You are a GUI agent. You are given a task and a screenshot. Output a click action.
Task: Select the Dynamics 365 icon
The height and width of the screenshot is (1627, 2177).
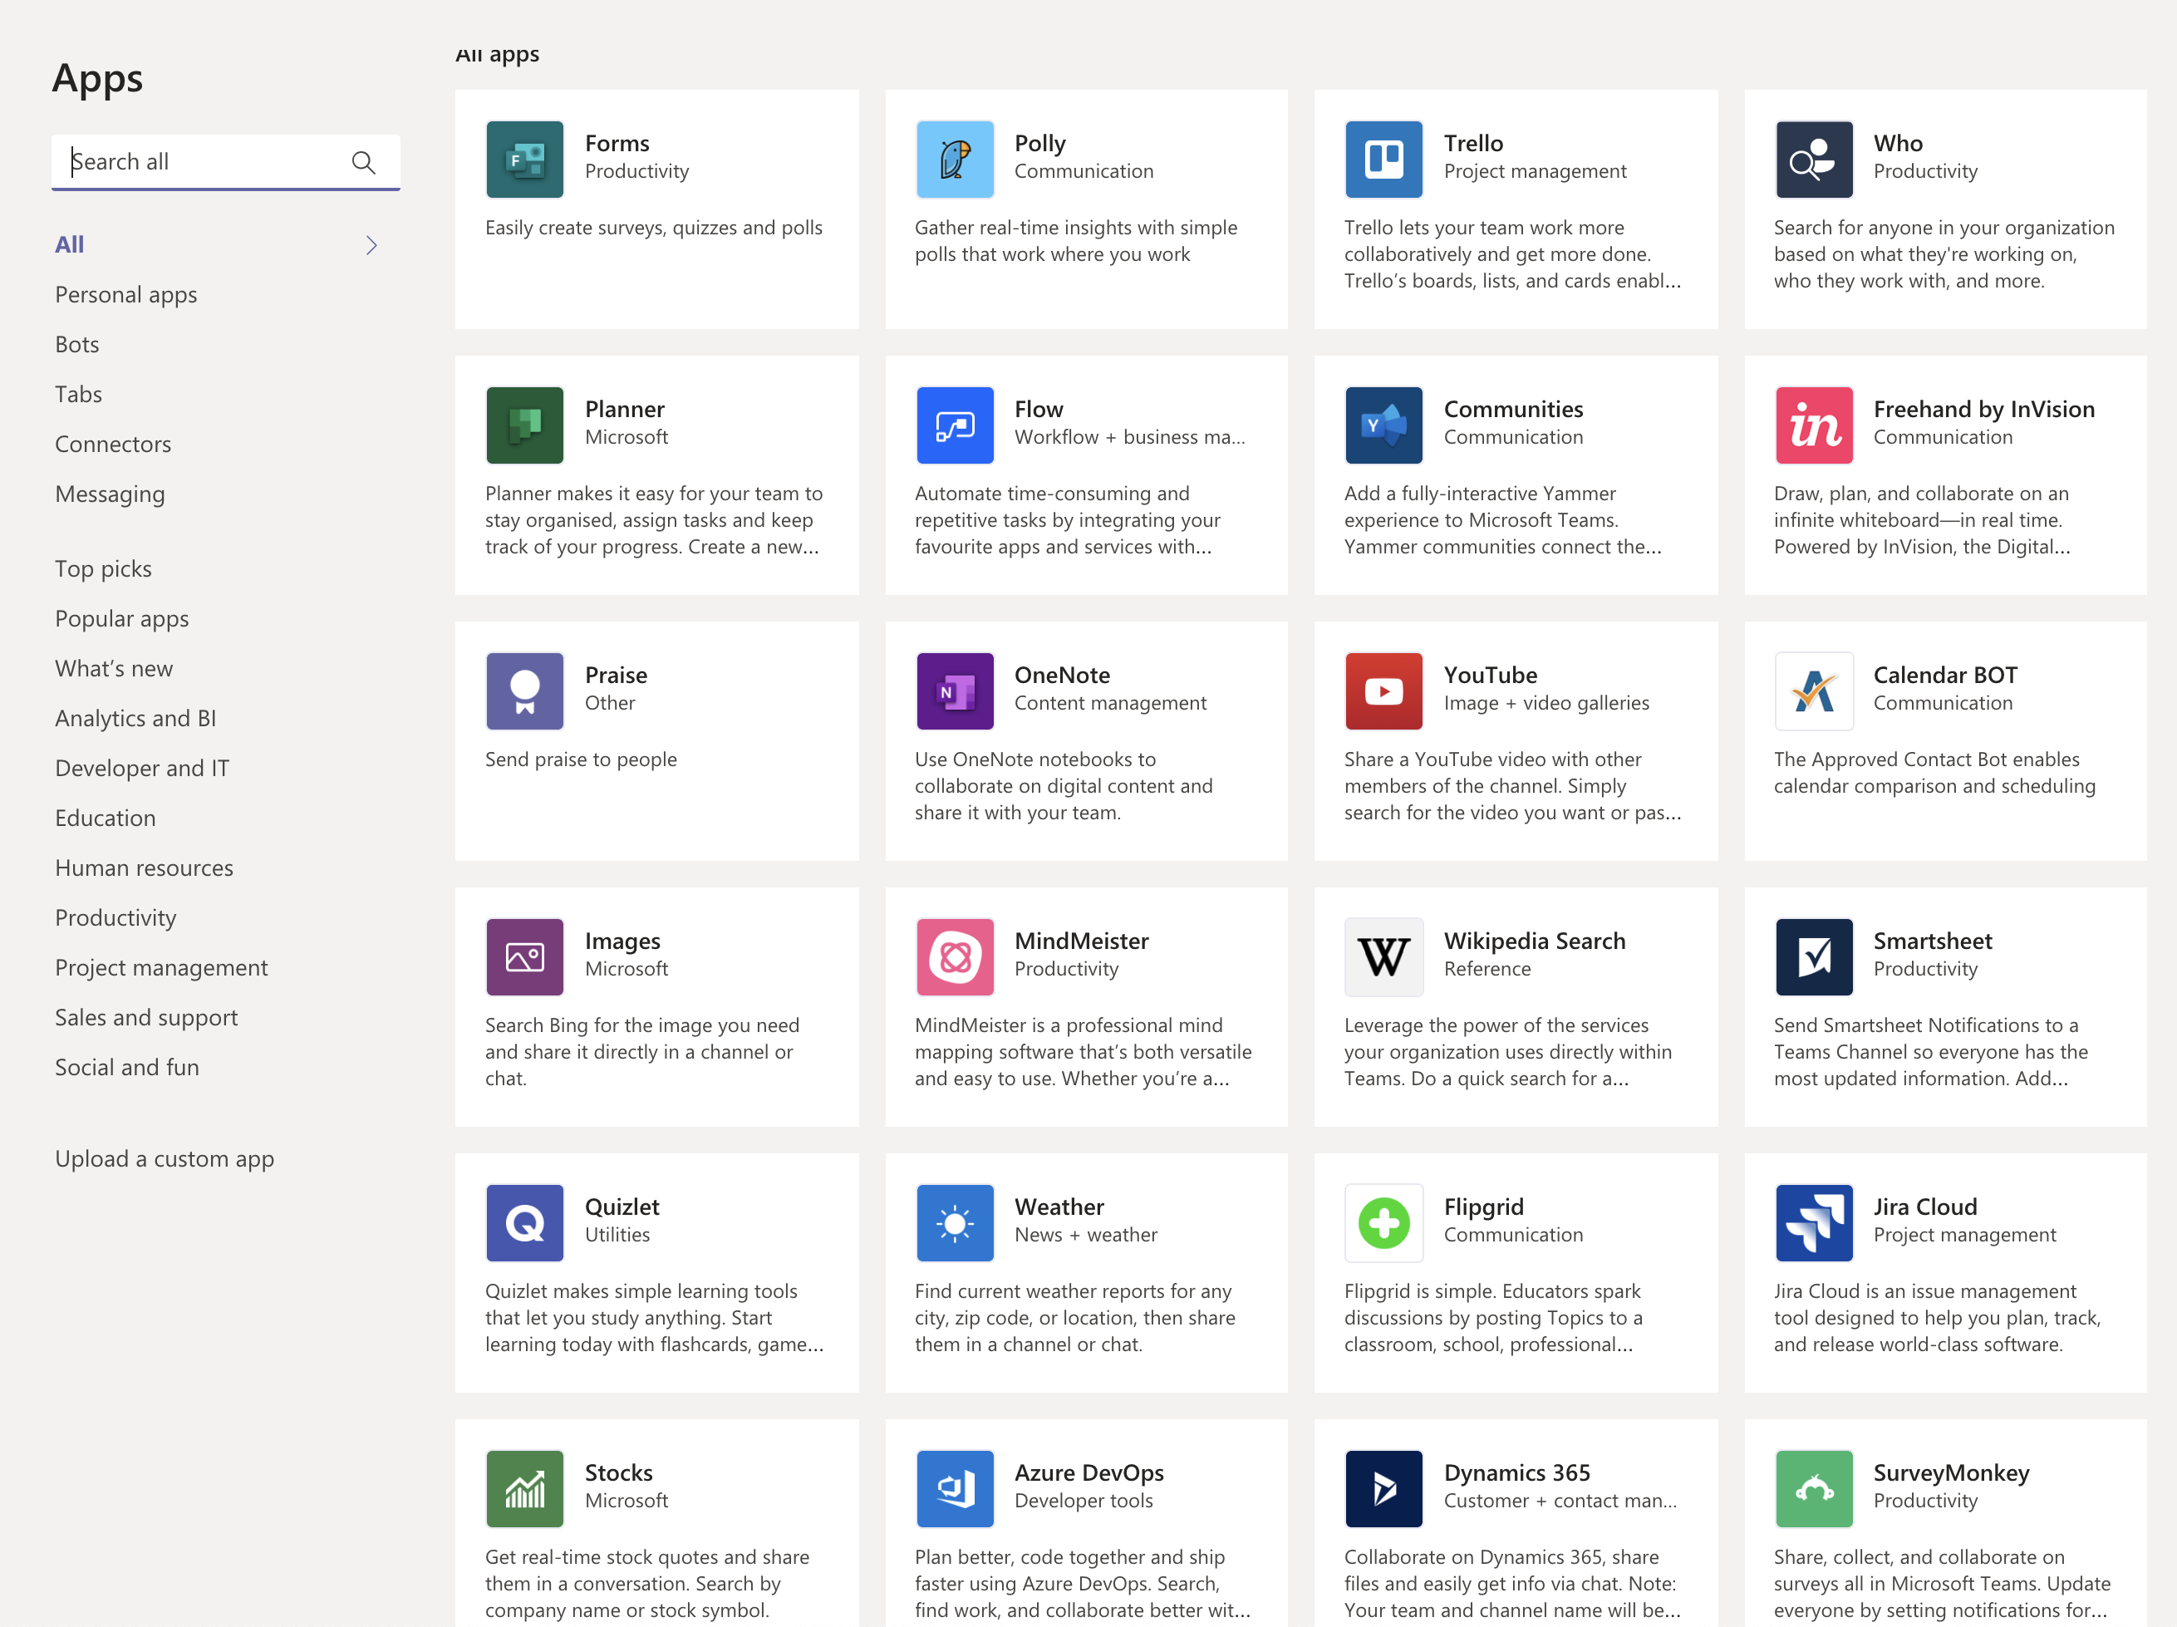[x=1383, y=1488]
